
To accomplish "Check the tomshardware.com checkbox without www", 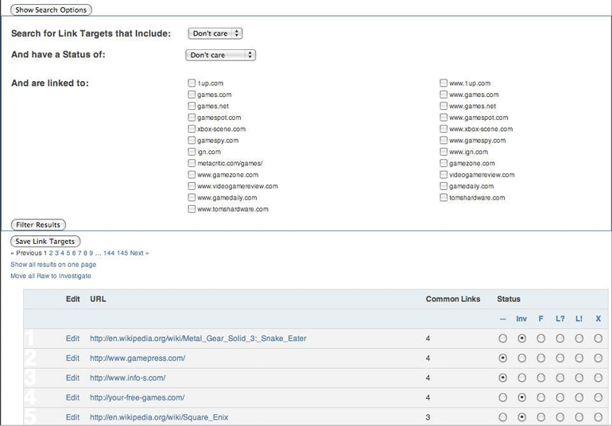I will [444, 197].
